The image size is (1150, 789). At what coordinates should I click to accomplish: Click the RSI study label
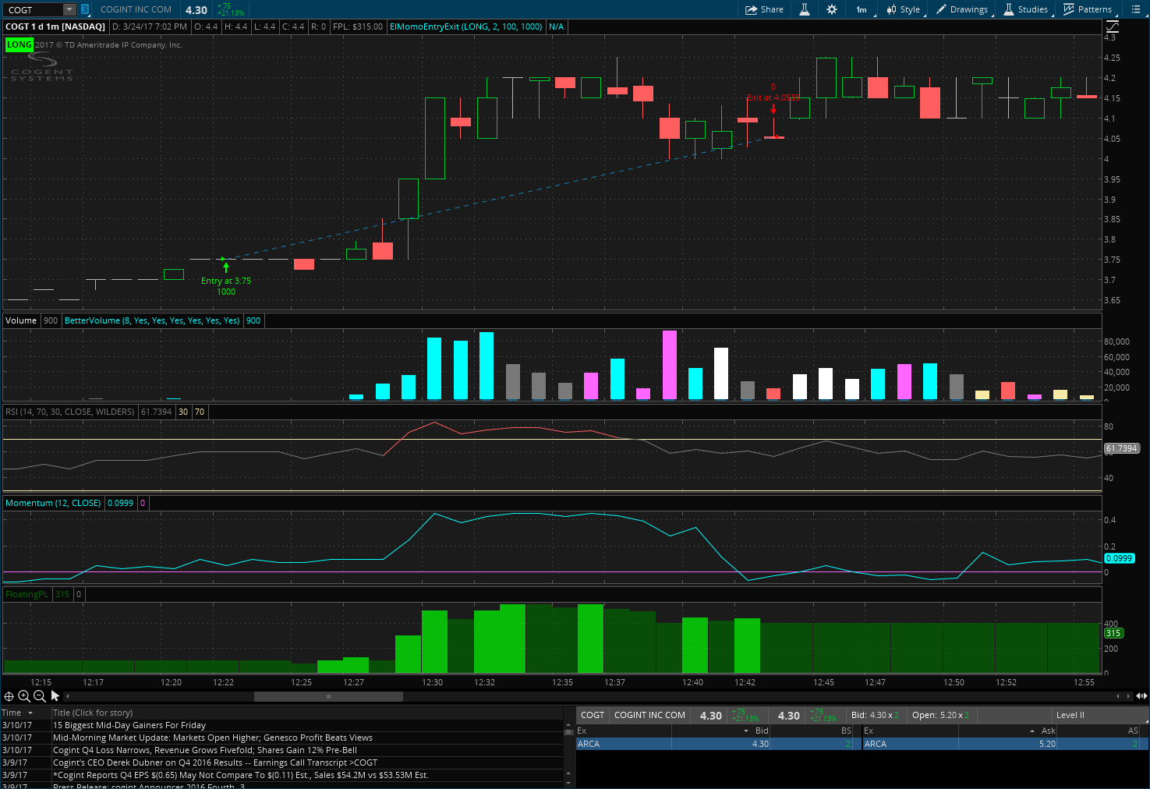(69, 412)
